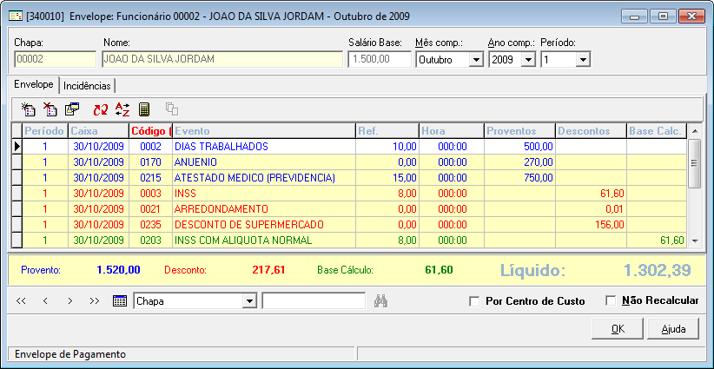Go to first record with << button
This screenshot has width=714, height=369.
[21, 301]
